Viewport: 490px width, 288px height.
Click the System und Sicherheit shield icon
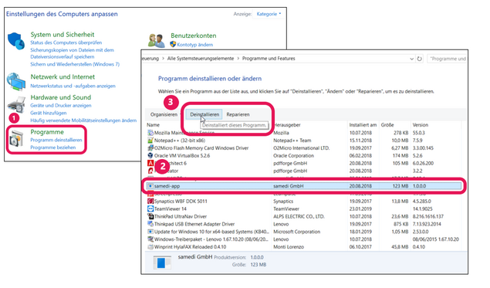click(x=16, y=41)
